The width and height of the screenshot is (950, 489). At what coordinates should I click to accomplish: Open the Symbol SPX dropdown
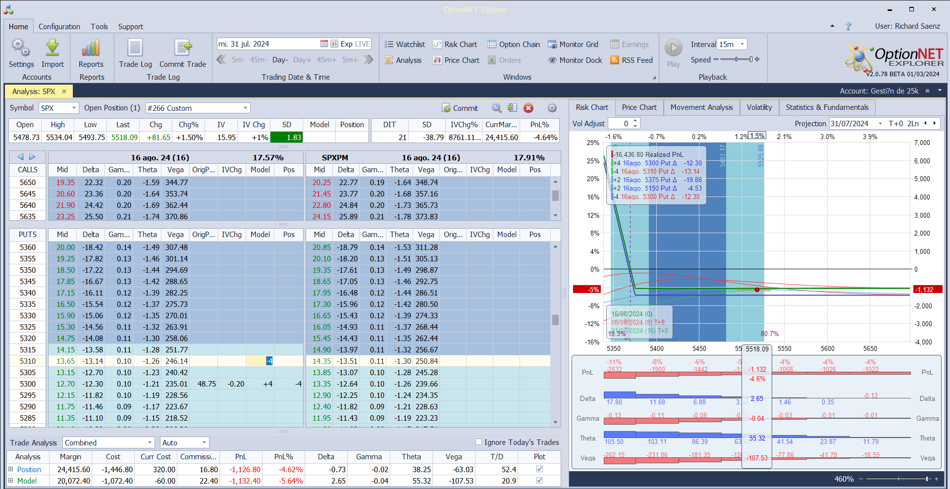click(x=74, y=108)
